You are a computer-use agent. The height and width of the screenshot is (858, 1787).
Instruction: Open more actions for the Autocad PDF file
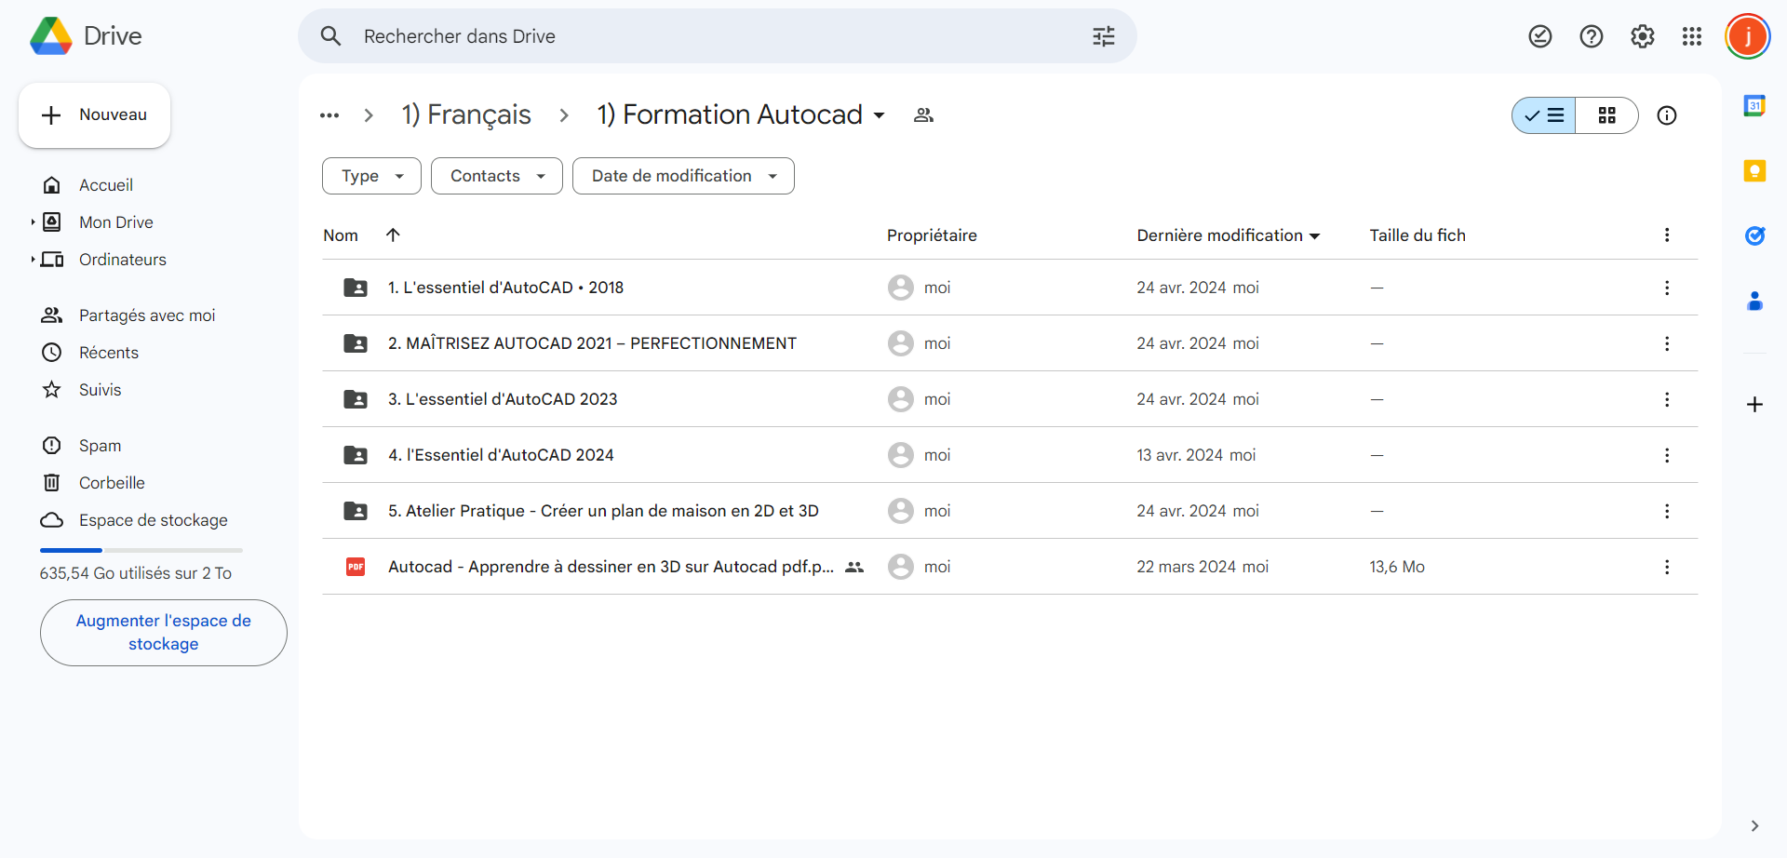1667,567
